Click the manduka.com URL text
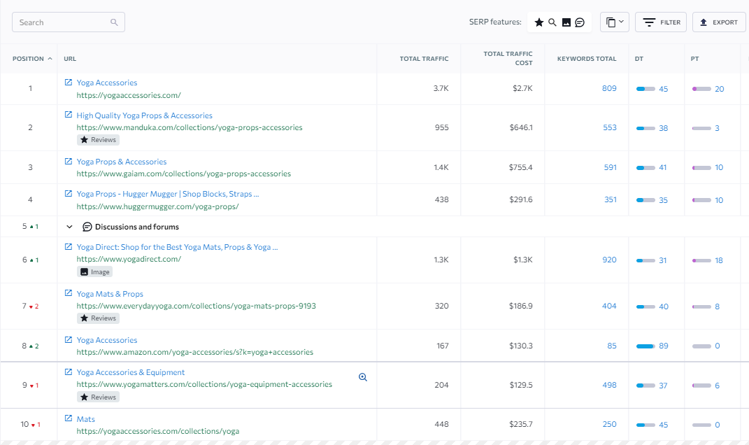Screen dimensions: 749x445 [190, 127]
